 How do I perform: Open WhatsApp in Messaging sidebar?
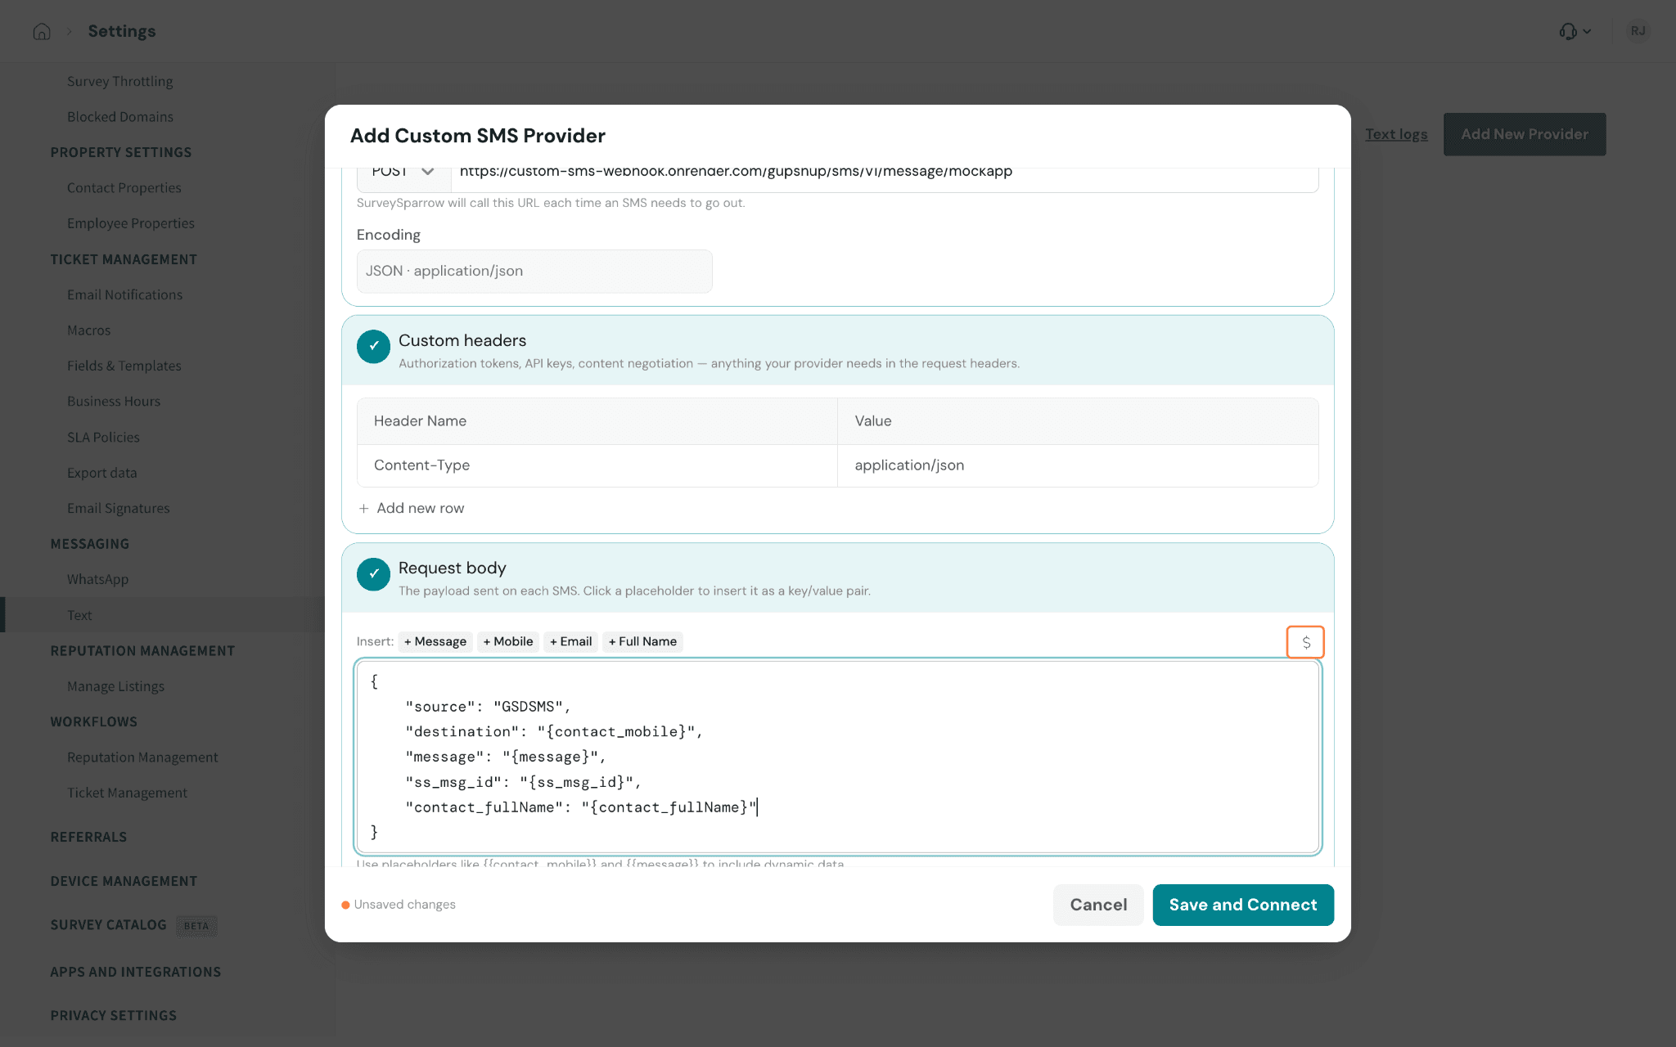tap(98, 579)
